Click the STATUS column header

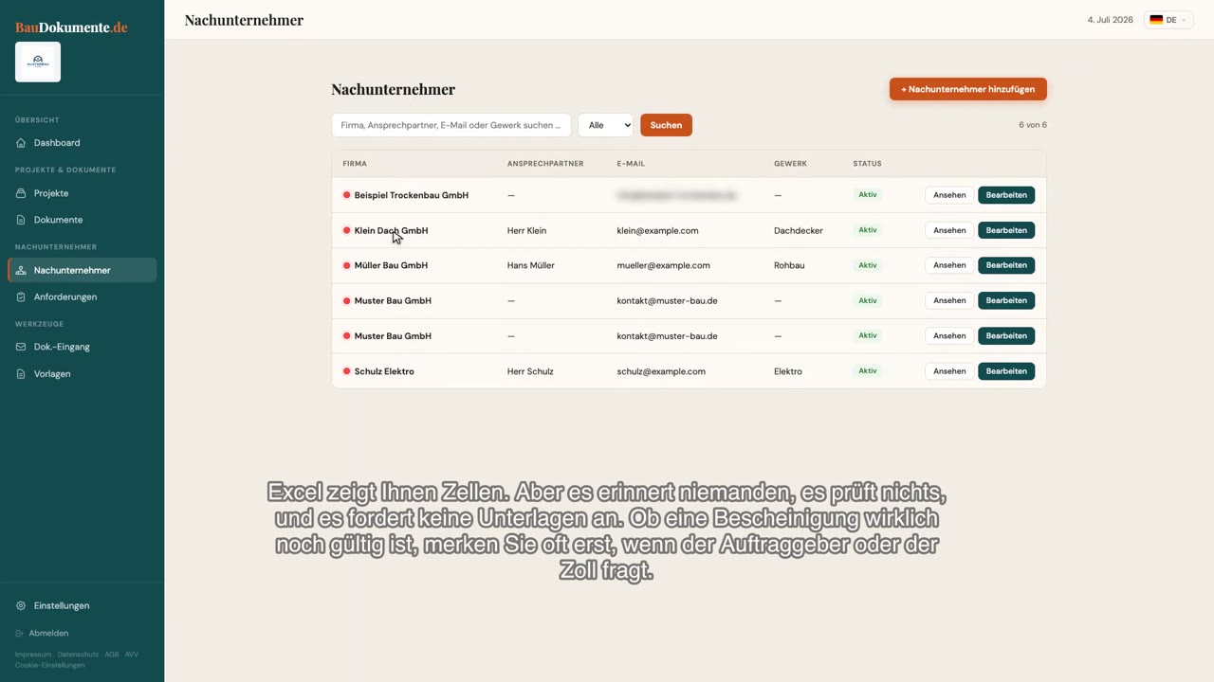(867, 164)
